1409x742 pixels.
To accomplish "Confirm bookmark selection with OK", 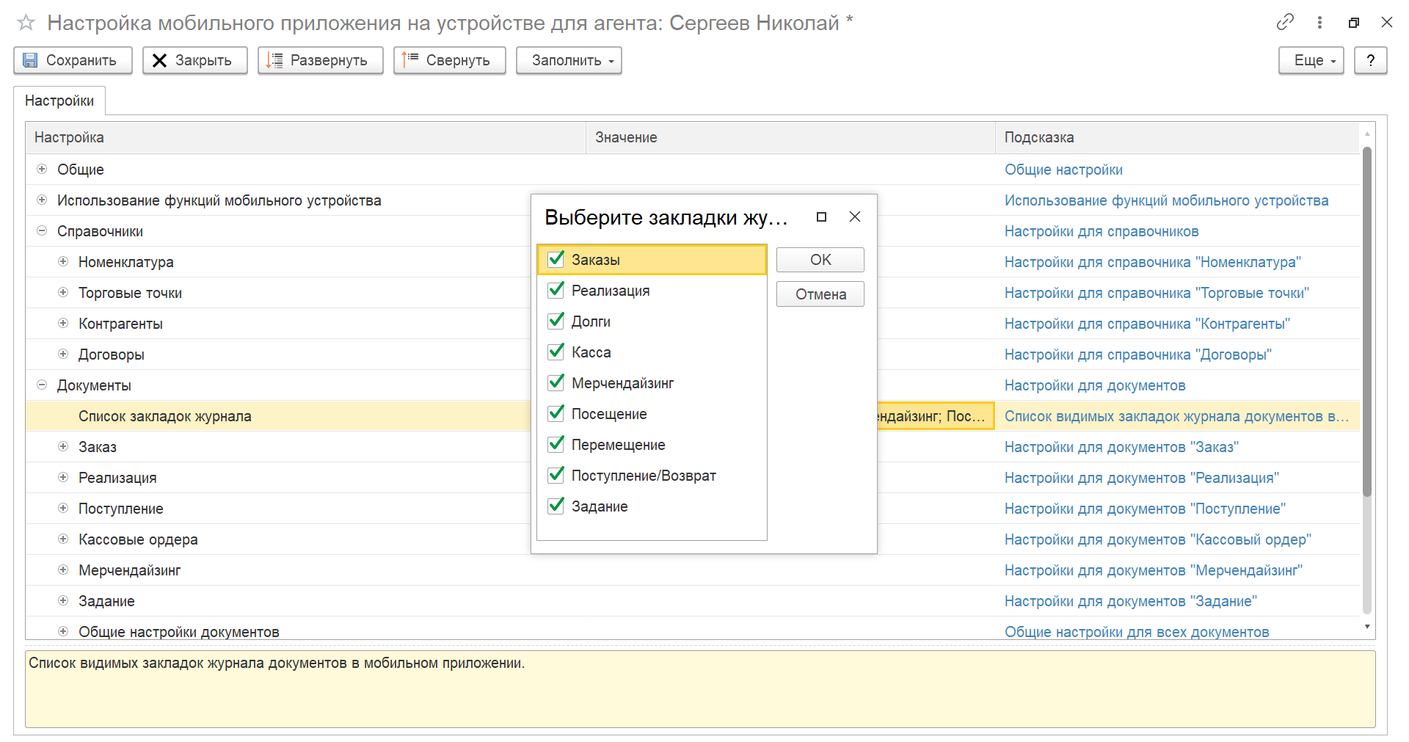I will pyautogui.click(x=820, y=260).
